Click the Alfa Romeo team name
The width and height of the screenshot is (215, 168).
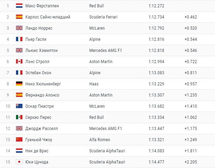coord(100,139)
